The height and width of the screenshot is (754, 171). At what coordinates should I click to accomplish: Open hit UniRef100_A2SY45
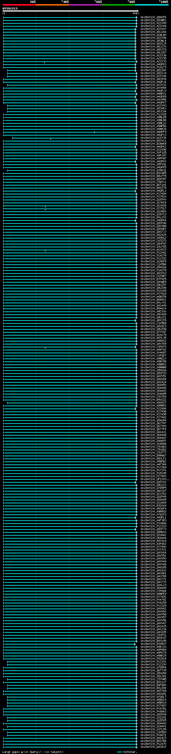pyautogui.click(x=153, y=23)
